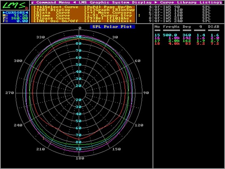Open the Curve Library Listing header
The width and height of the screenshot is (225, 169).
pyautogui.click(x=190, y=2)
